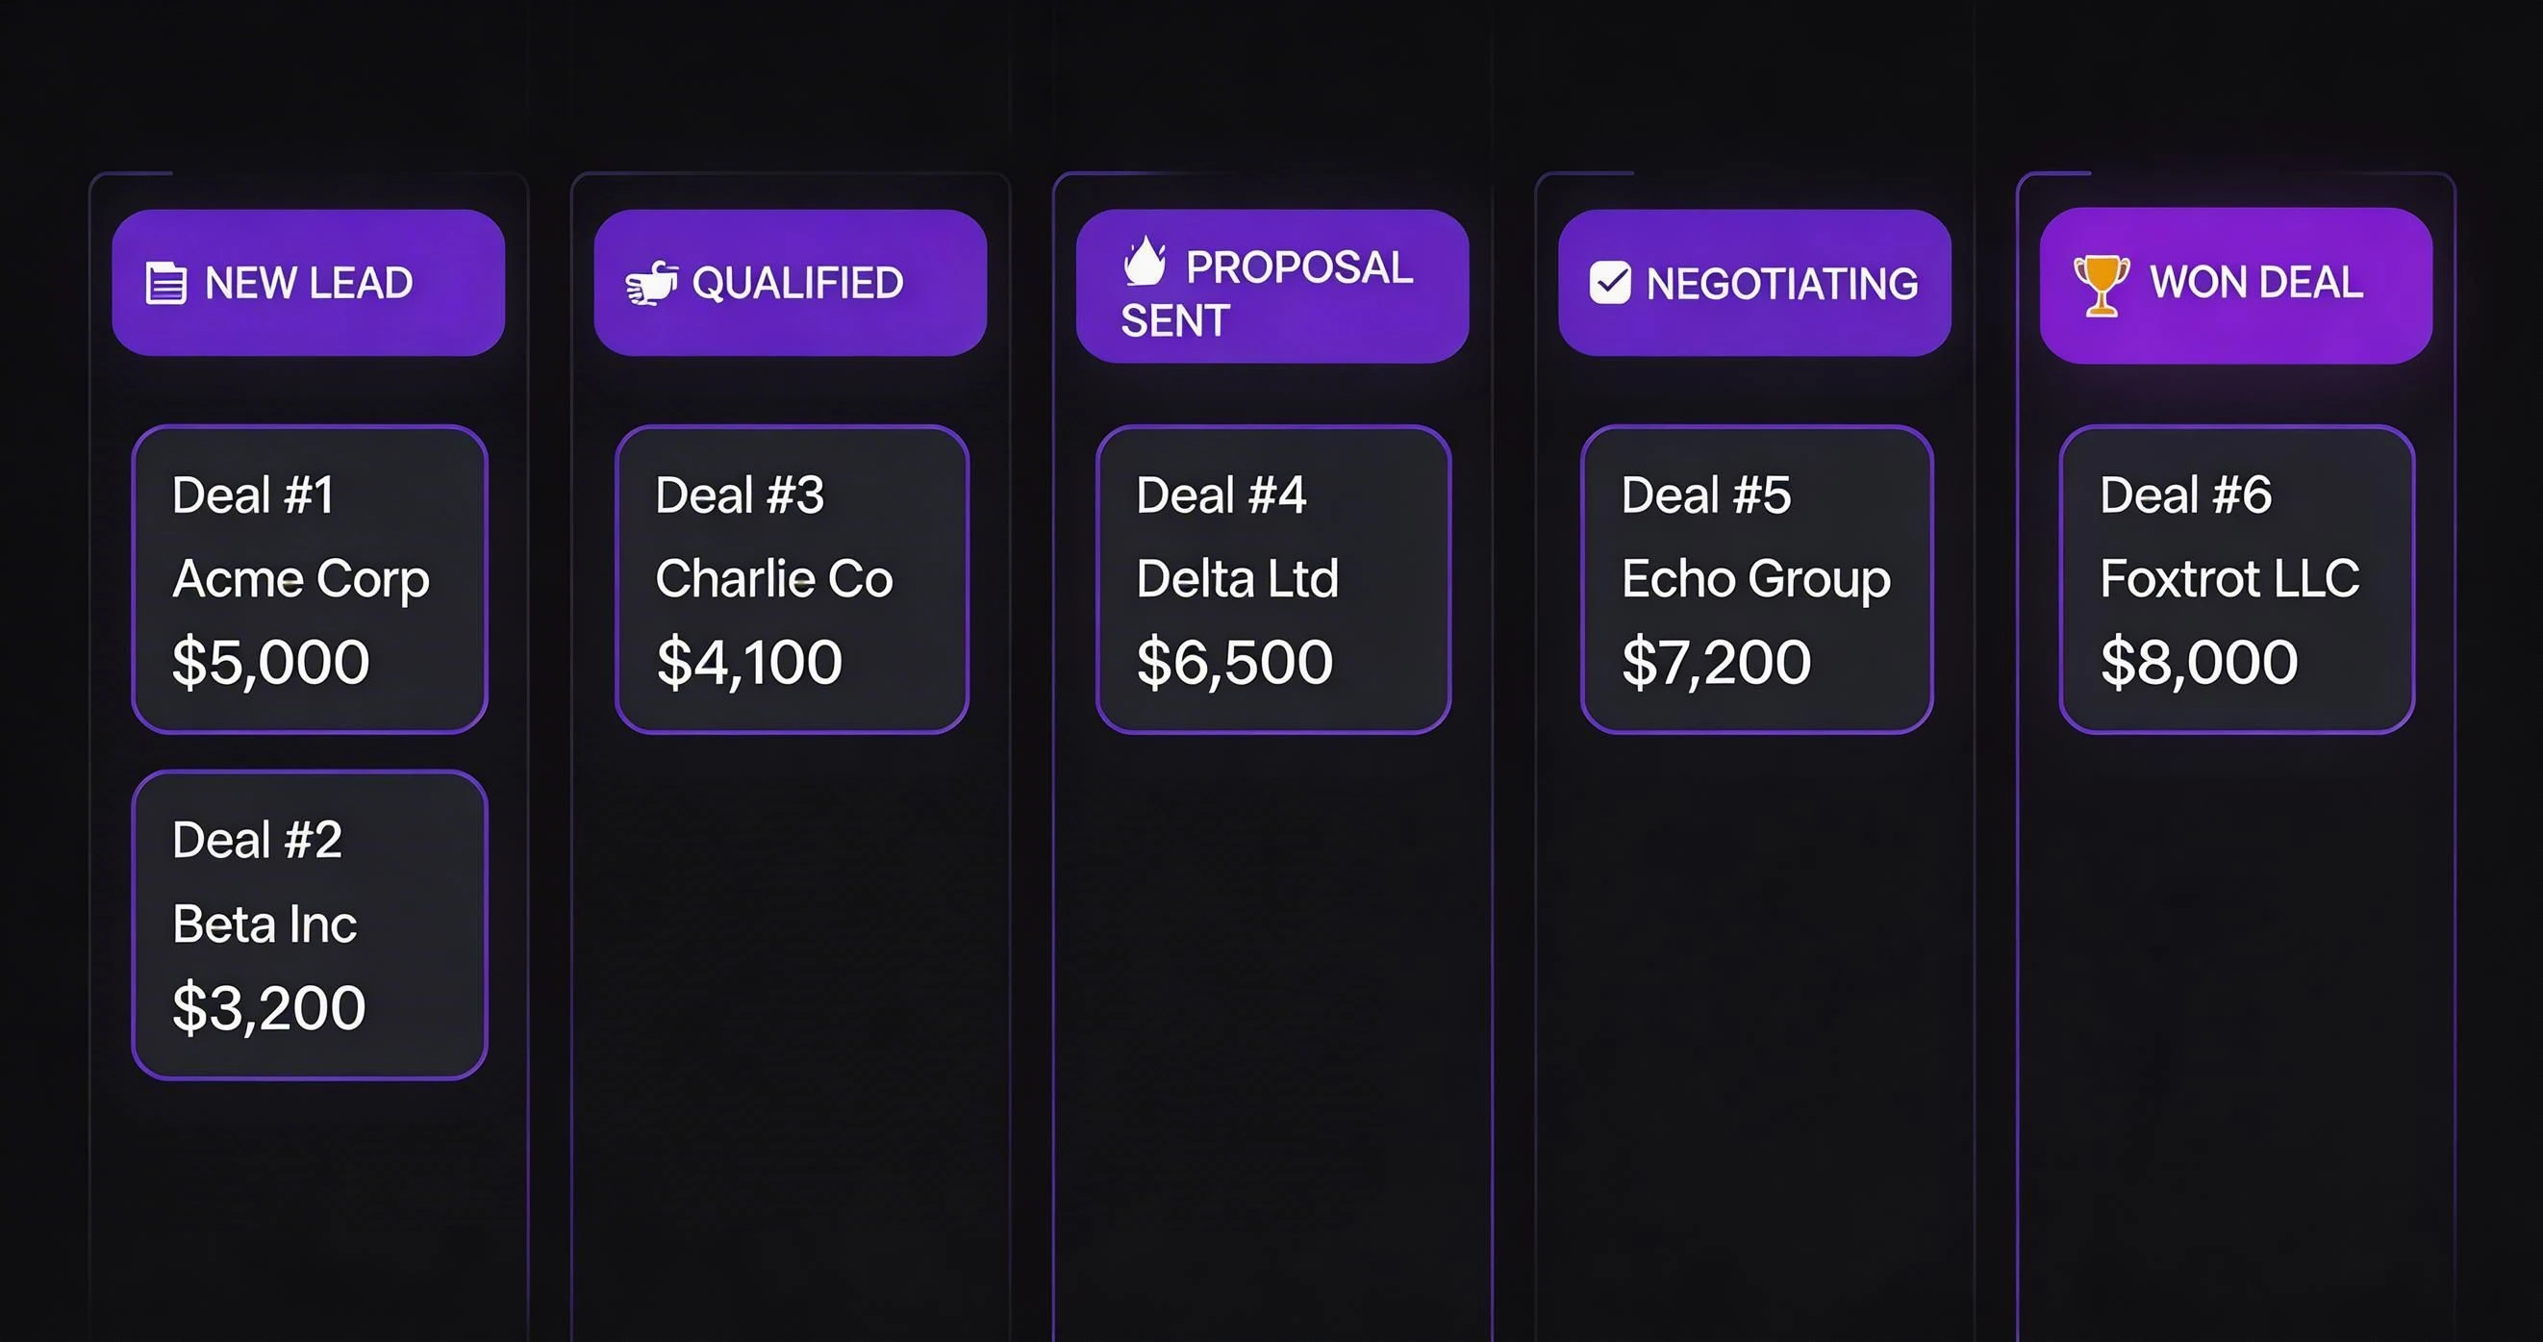The width and height of the screenshot is (2543, 1342).
Task: Click the checkmark icon beside NEGOTIATING
Action: coord(1610,284)
